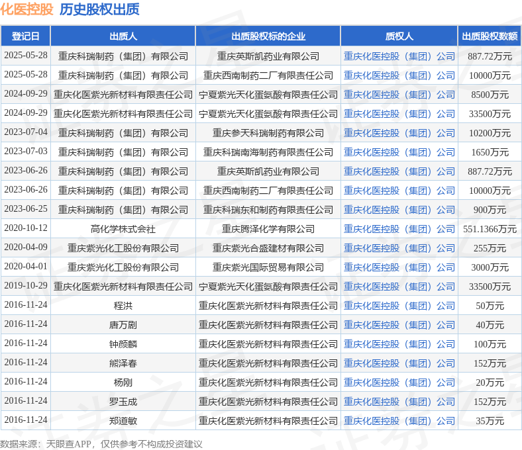Image resolution: width=522 pixels, height=450 pixels.
Task: Click the 质权人 column header
Action: pos(399,36)
